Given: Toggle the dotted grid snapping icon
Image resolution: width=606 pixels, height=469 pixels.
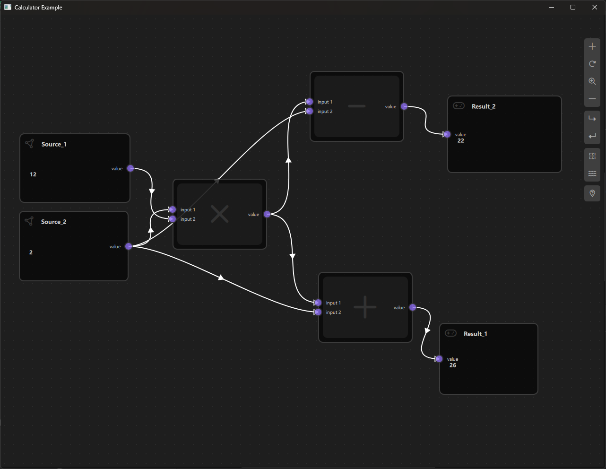Looking at the screenshot, I should [x=592, y=156].
